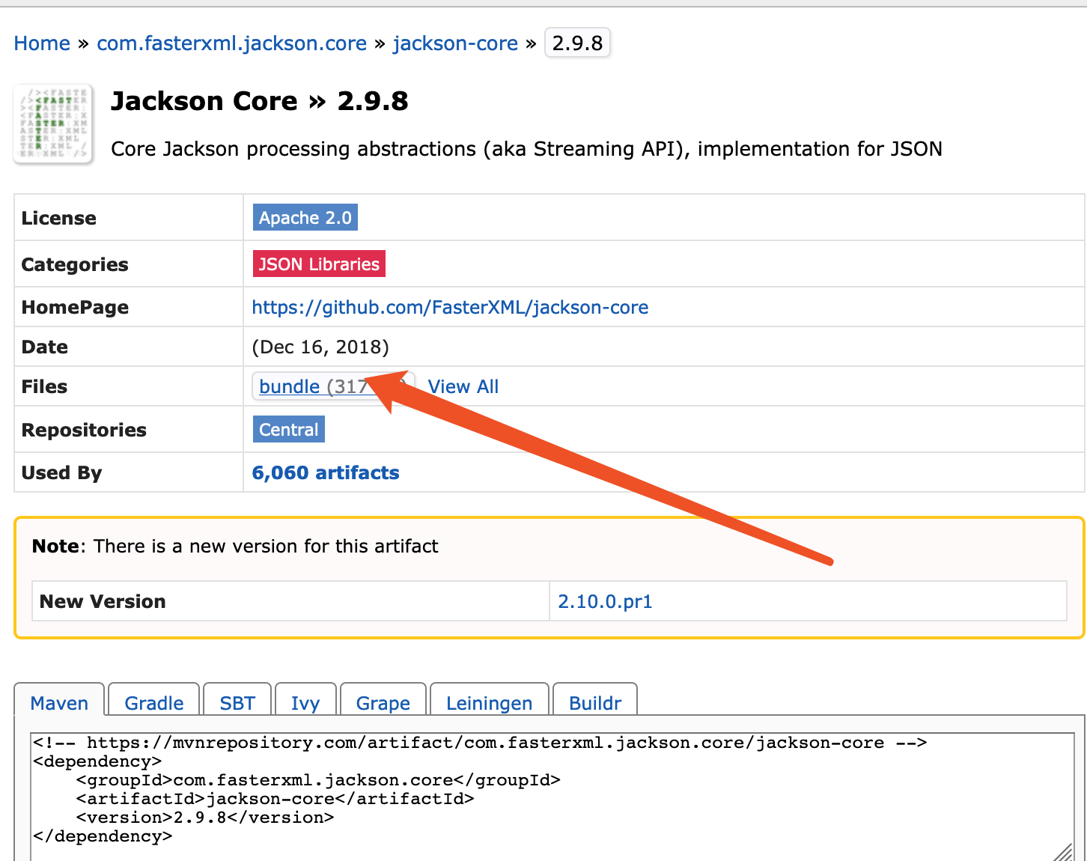
Task: Open jackson-core breadcrumb link
Action: (455, 43)
